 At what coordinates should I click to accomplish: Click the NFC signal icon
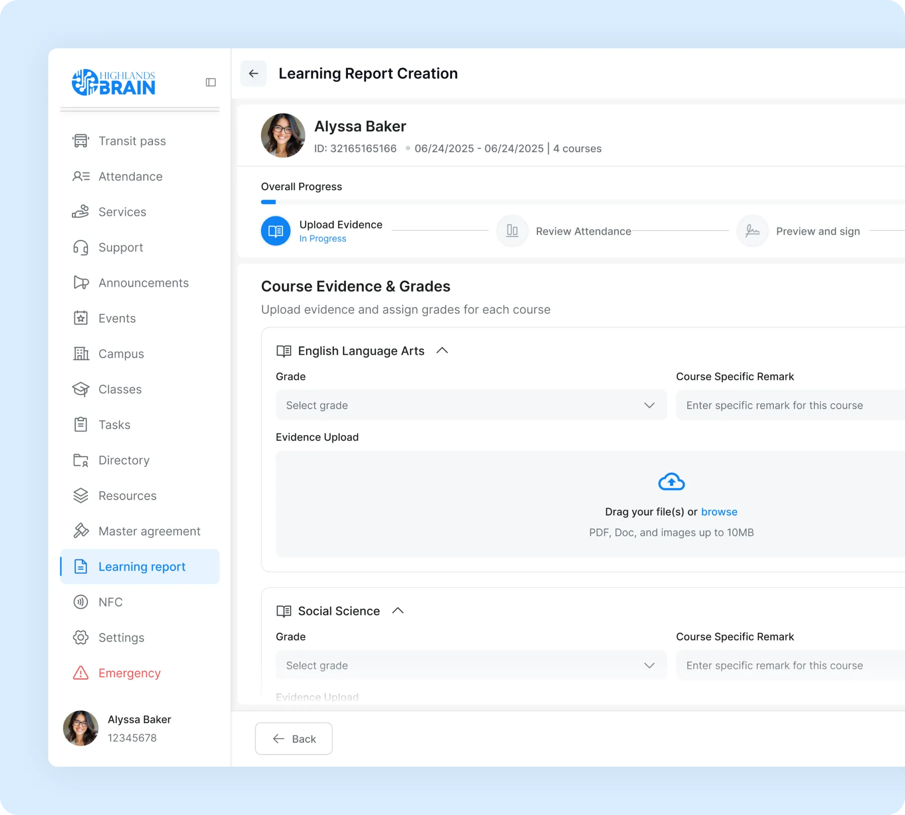[x=80, y=602]
